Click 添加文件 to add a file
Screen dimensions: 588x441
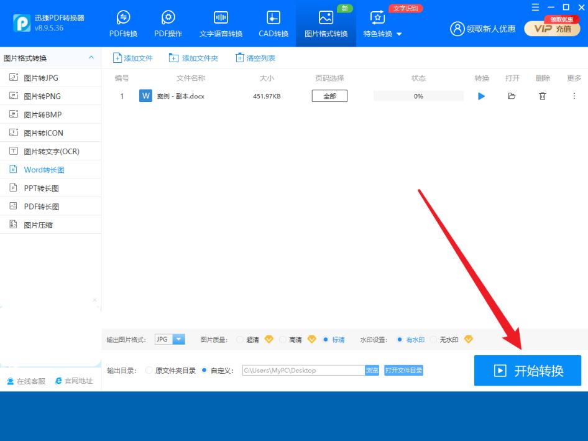pos(132,58)
